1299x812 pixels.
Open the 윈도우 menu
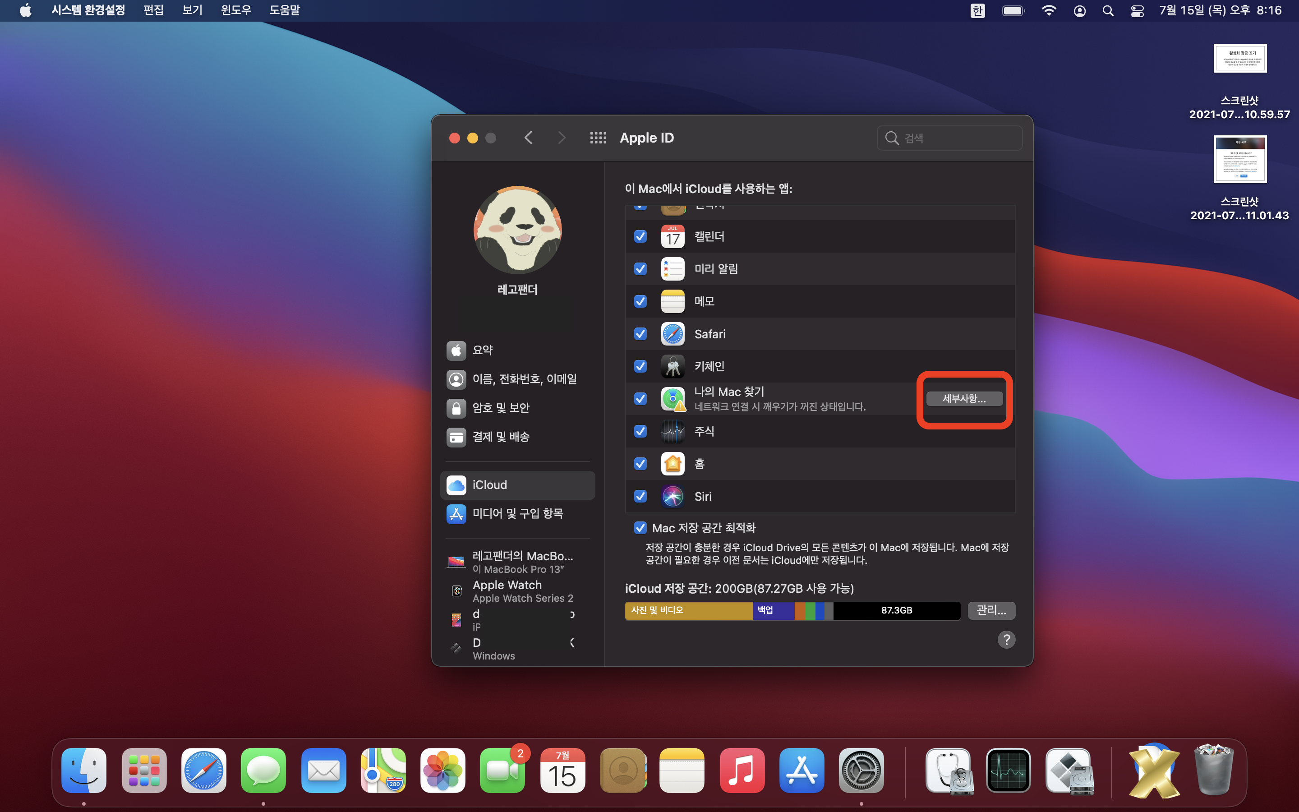coord(236,10)
